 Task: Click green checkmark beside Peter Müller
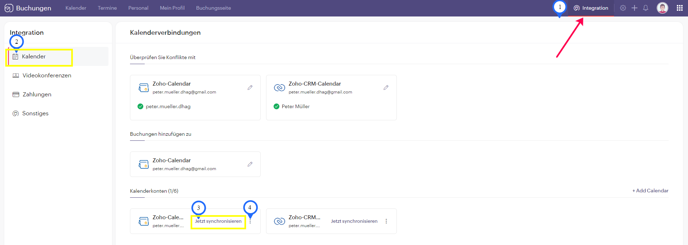[x=276, y=106]
